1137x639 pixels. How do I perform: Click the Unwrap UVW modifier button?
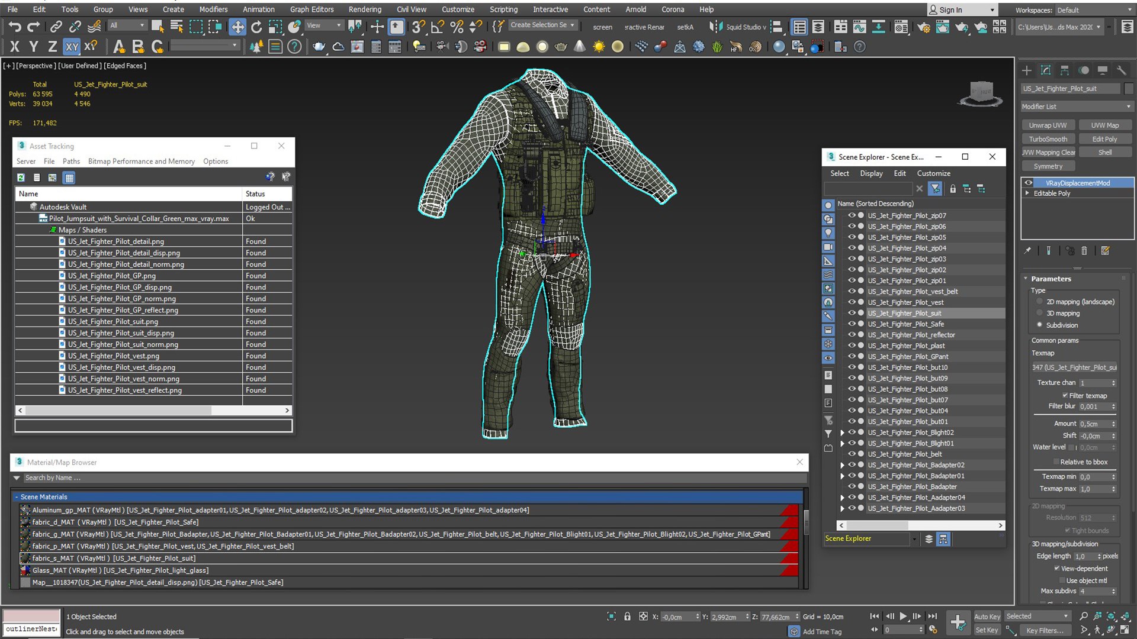tap(1048, 125)
